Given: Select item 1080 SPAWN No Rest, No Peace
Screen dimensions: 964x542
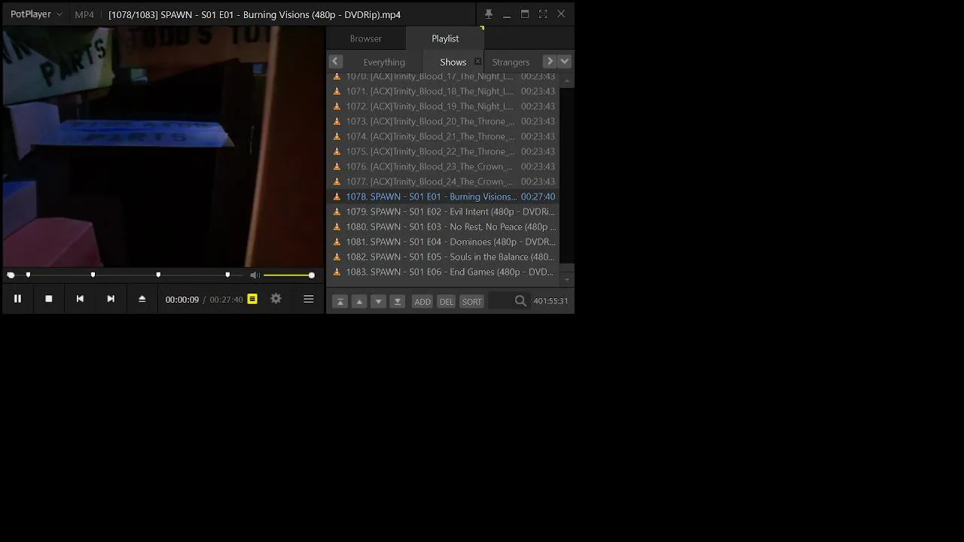Looking at the screenshot, I should pos(444,227).
